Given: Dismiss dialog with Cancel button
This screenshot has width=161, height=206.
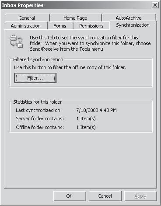Looking at the screenshot, I should coord(105,196).
